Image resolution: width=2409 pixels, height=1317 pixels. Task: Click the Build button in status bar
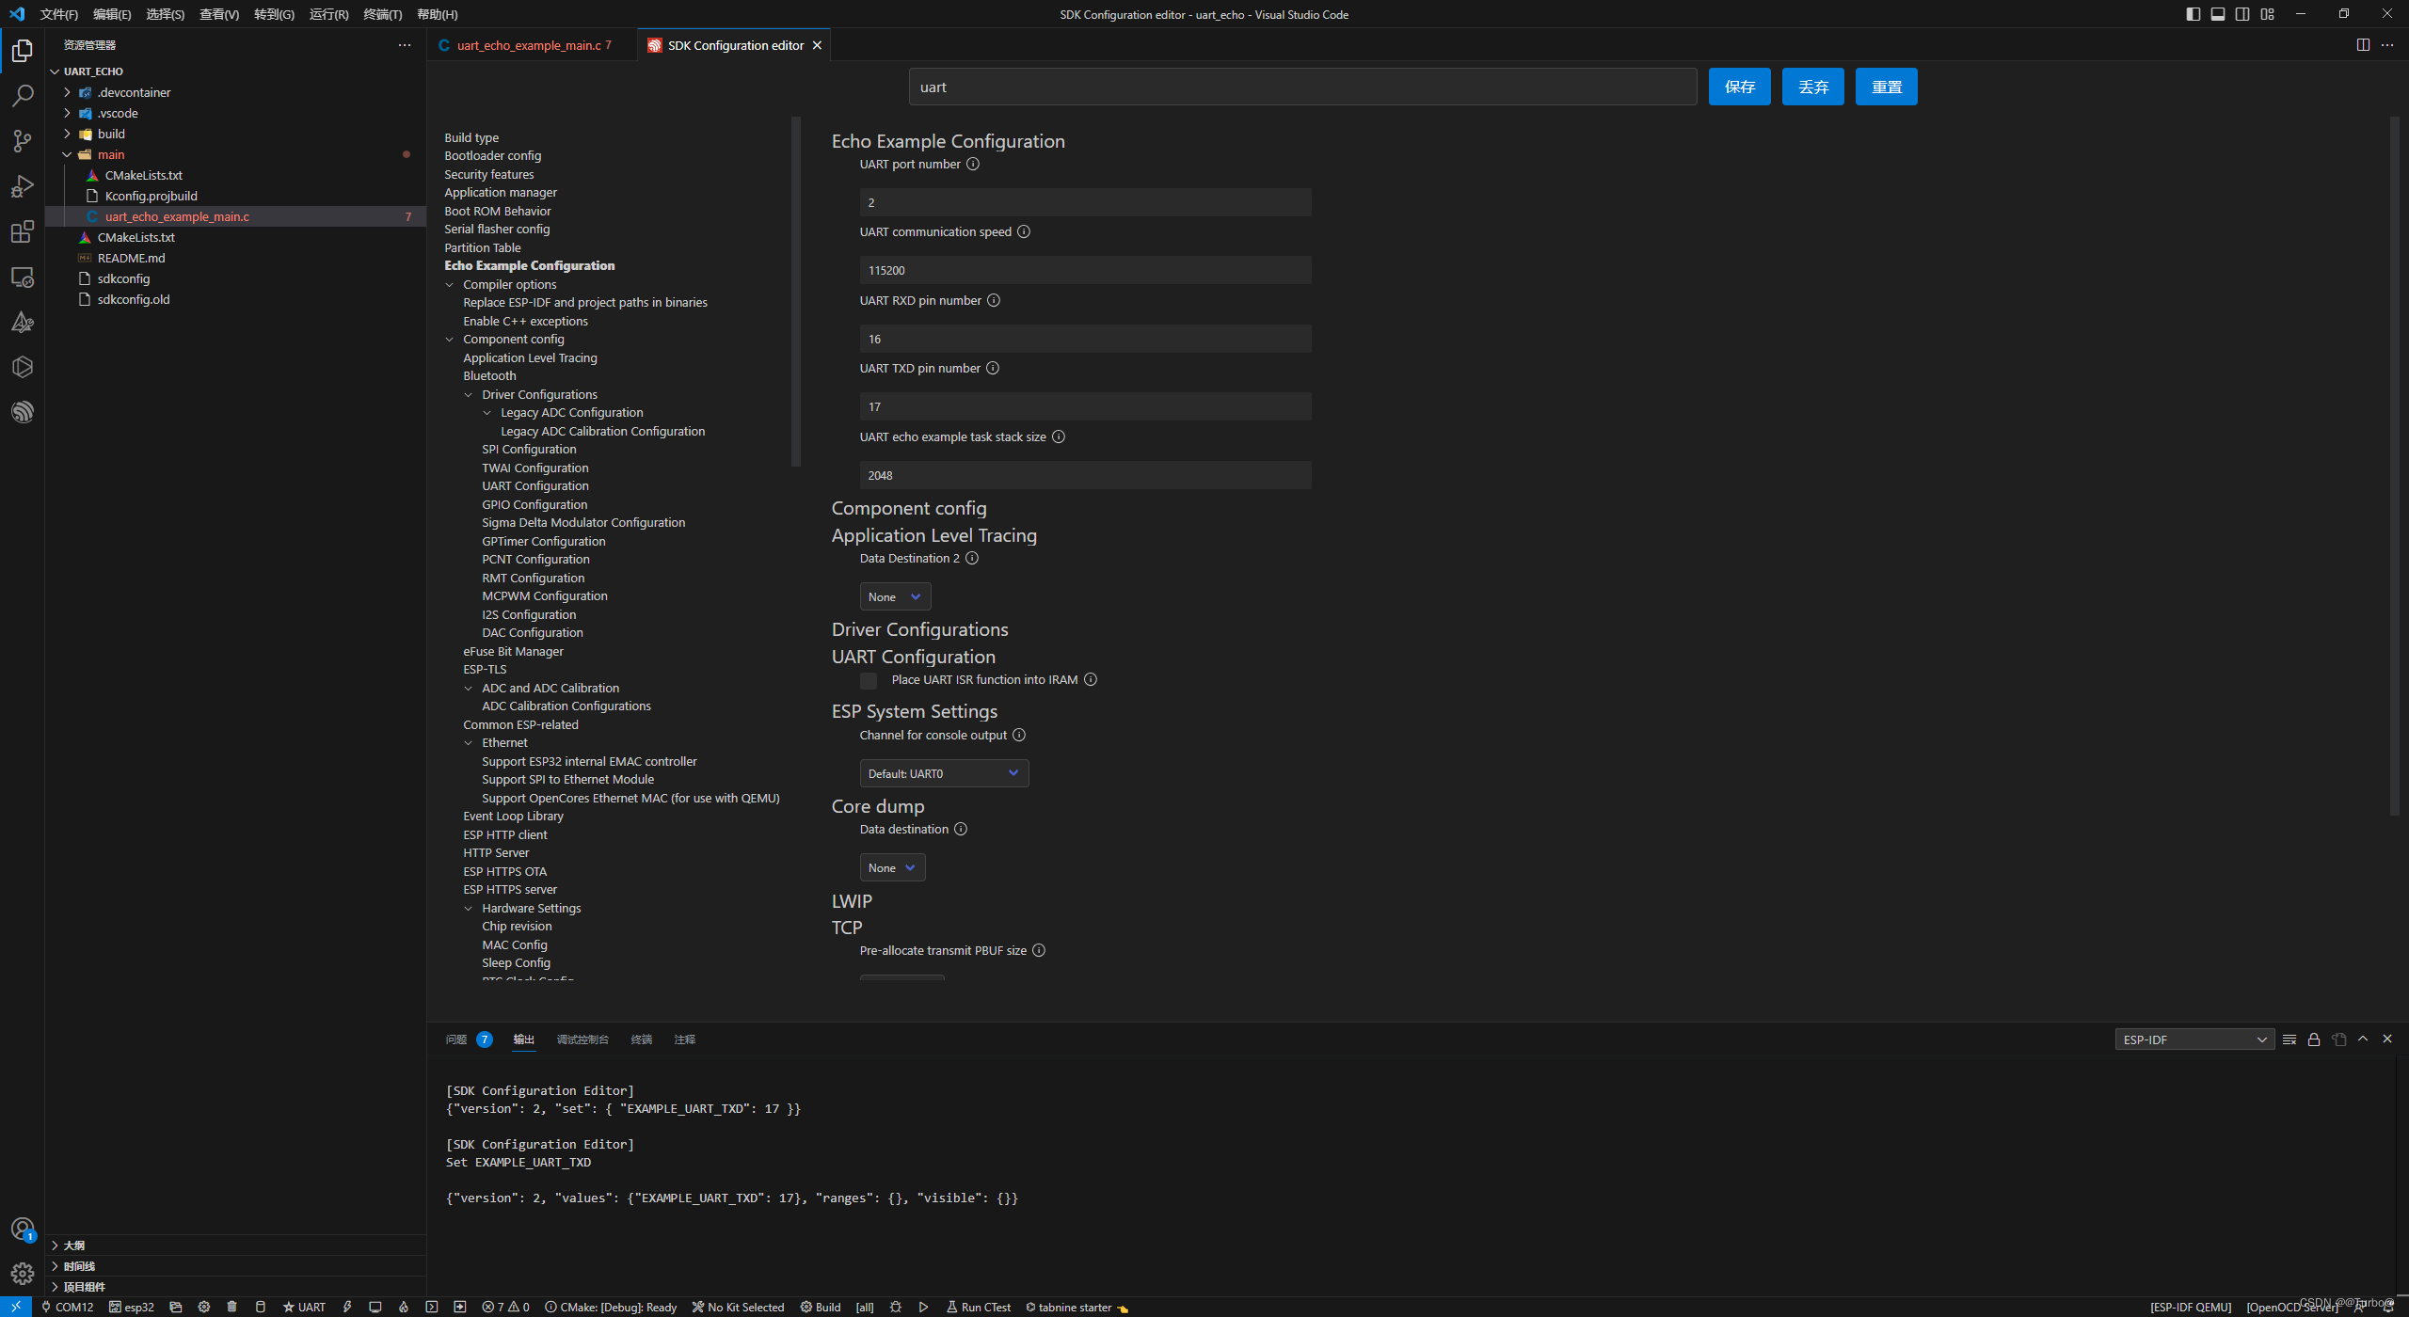(x=821, y=1307)
